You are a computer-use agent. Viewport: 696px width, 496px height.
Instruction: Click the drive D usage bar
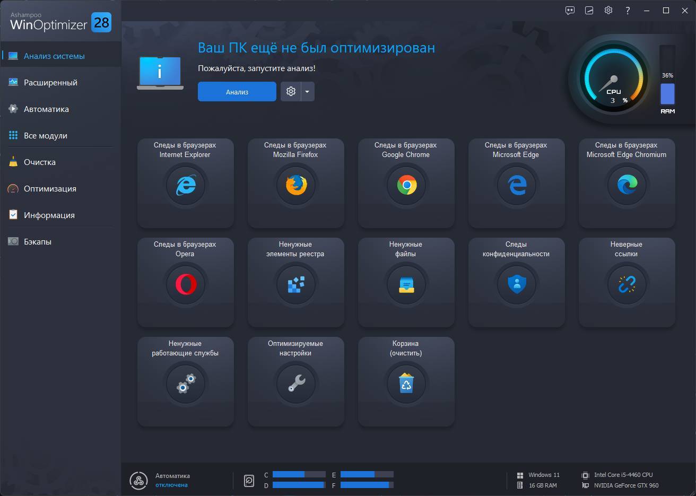(x=299, y=485)
